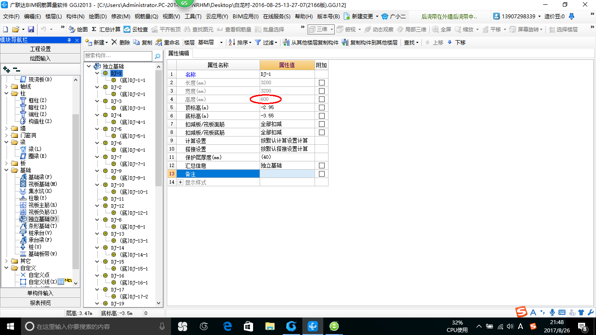The image size is (596, 335).
Task: Open the 绘图 drawing tool
Action: click(78, 29)
